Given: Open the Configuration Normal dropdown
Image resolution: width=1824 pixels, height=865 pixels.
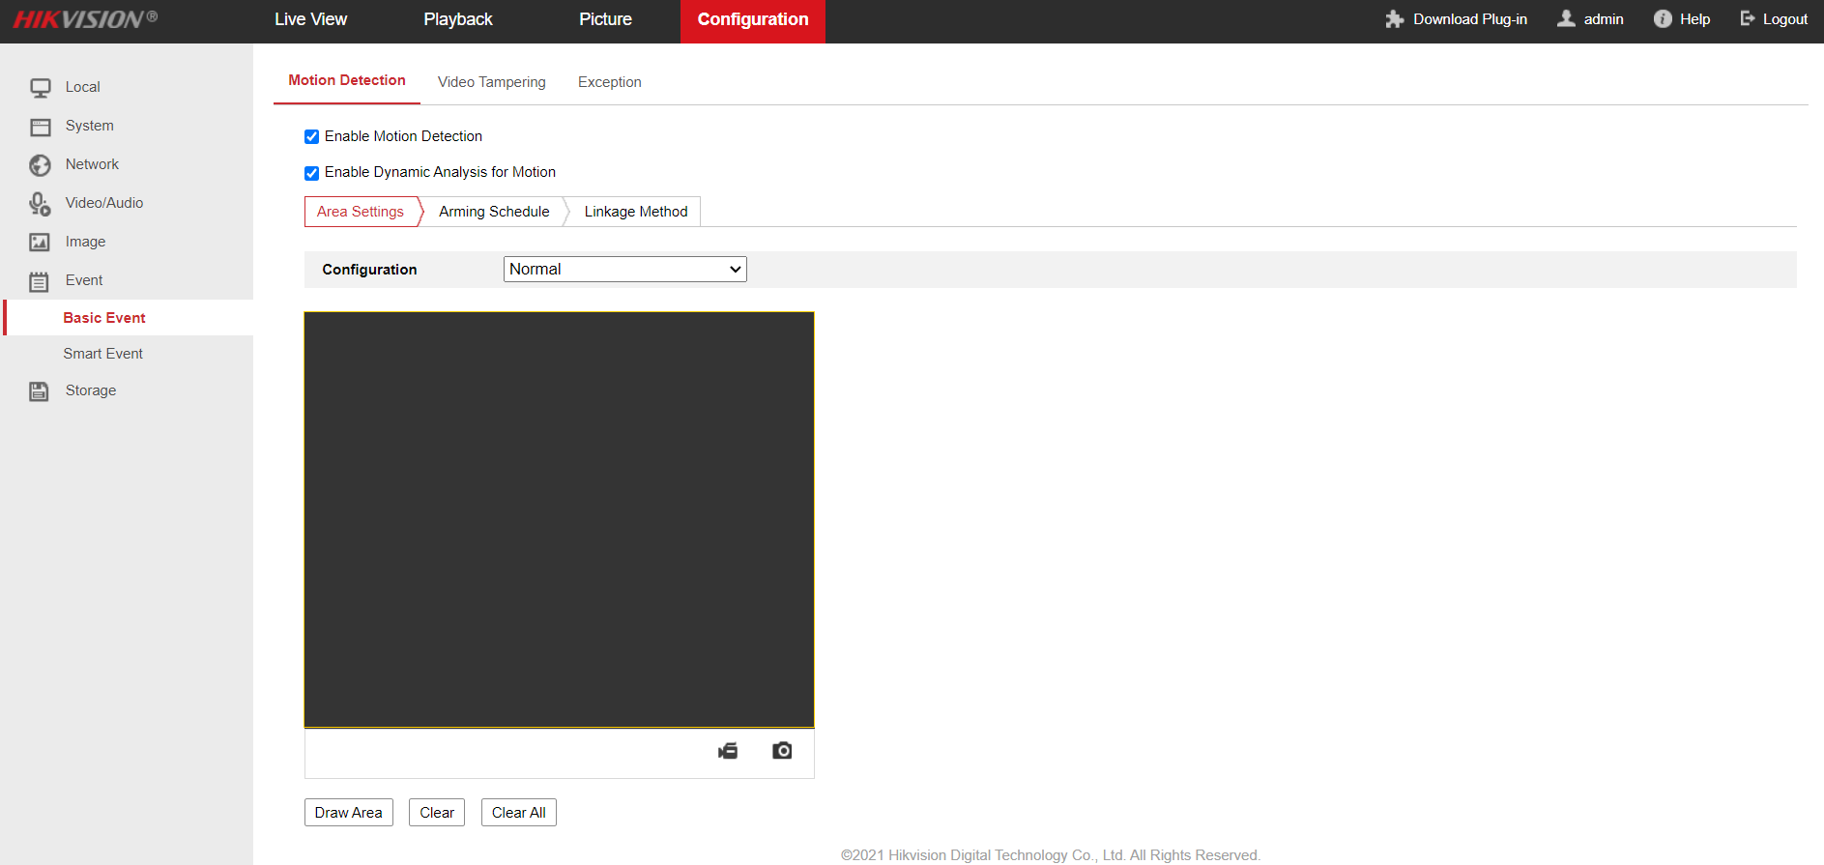Looking at the screenshot, I should [x=624, y=270].
